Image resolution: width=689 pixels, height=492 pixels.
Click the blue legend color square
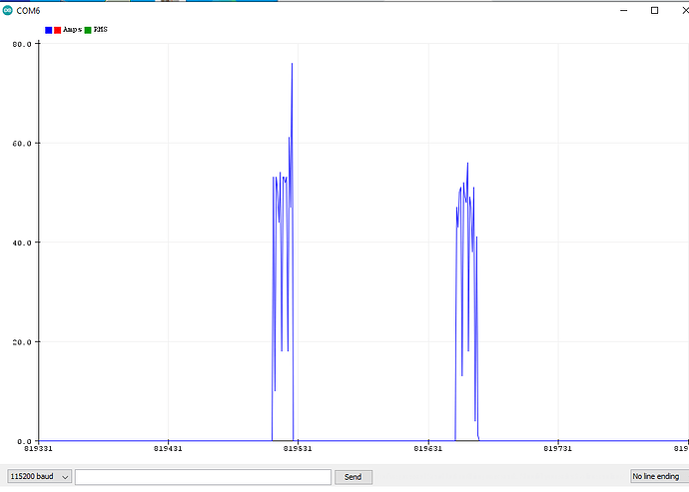coord(48,30)
